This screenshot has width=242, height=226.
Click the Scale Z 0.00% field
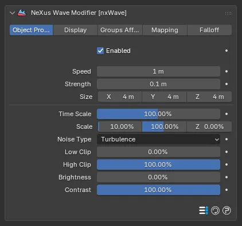(209, 127)
